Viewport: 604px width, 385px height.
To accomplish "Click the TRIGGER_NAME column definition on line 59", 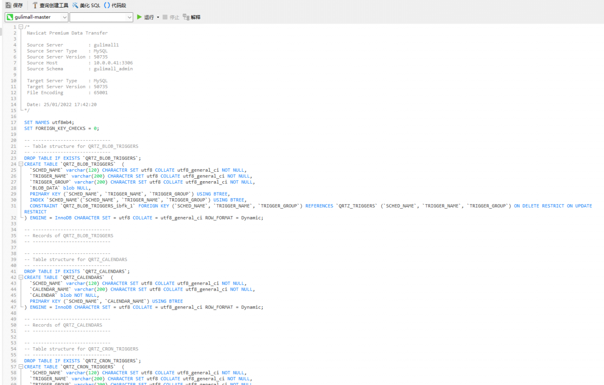I will (x=141, y=378).
